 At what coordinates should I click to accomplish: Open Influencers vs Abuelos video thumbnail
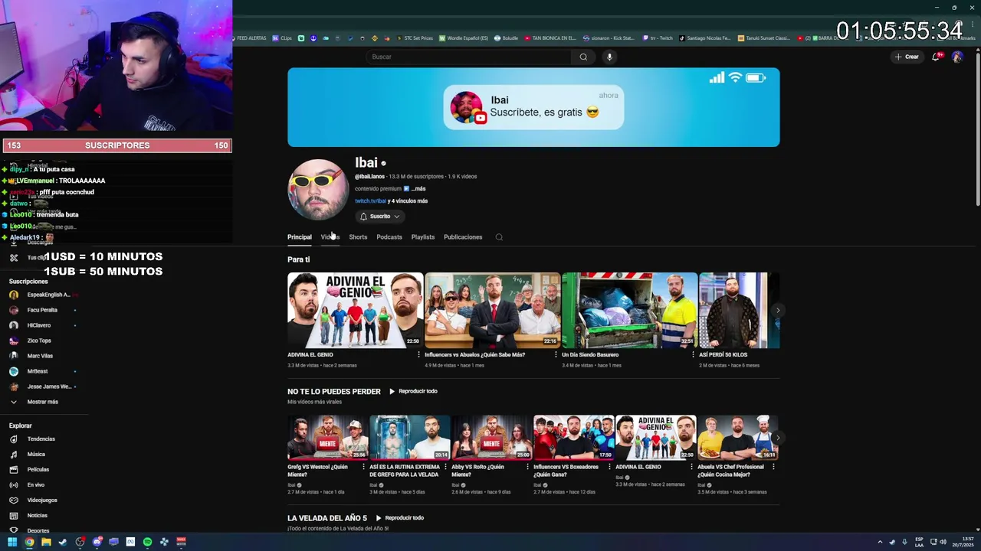(492, 310)
